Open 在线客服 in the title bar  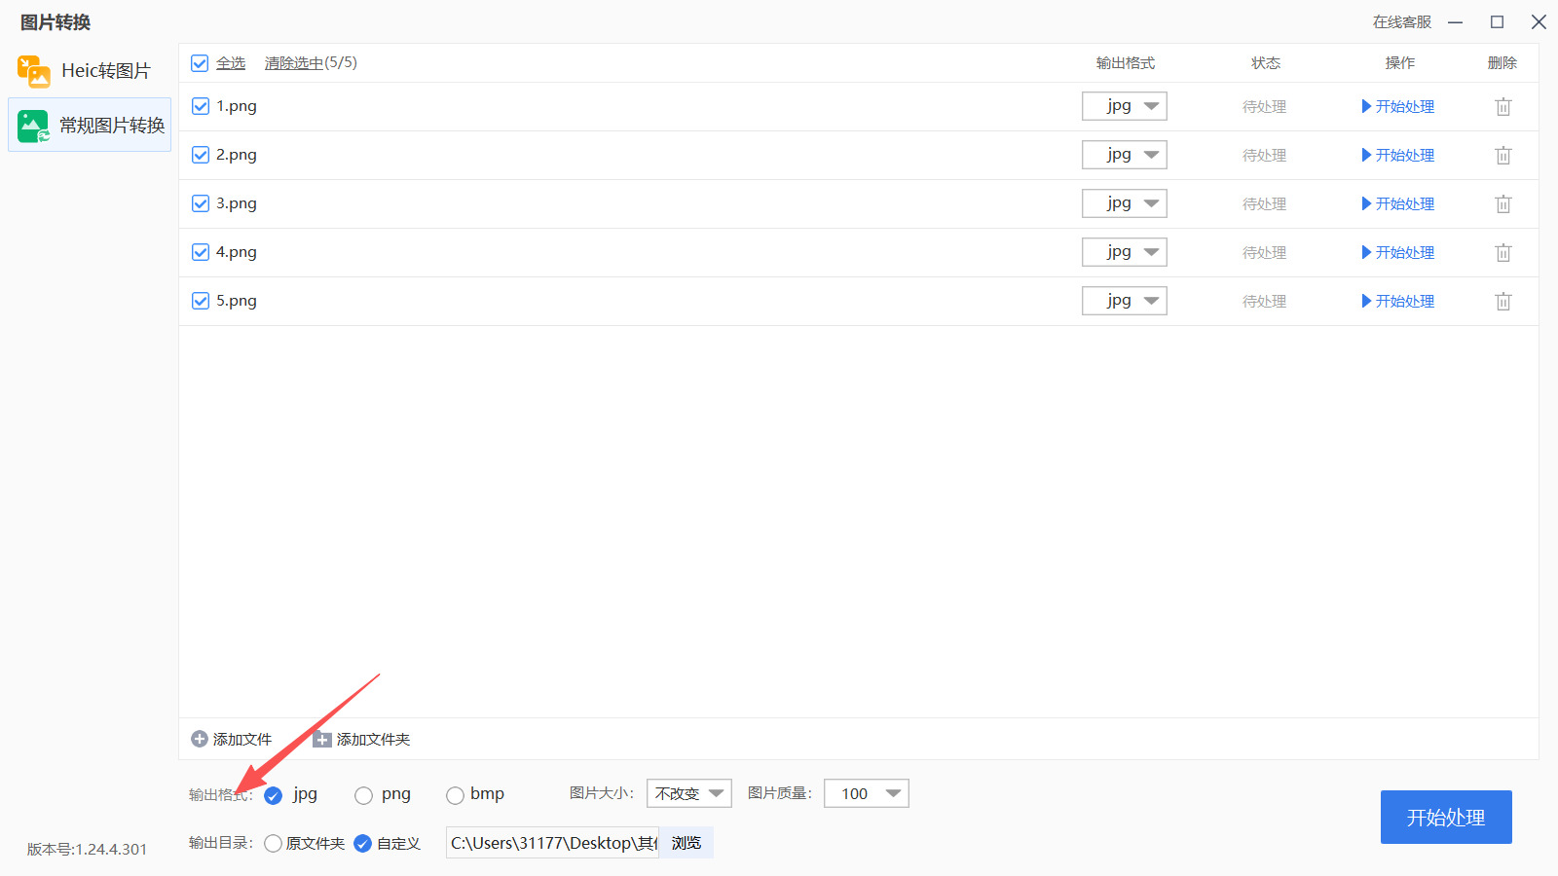click(x=1402, y=22)
